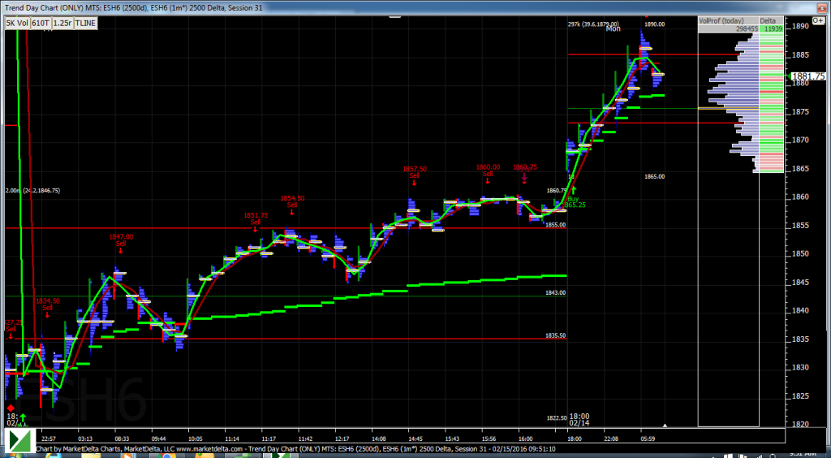The width and height of the screenshot is (831, 458).
Task: Click the 1890.00 session high label
Action: (x=655, y=24)
